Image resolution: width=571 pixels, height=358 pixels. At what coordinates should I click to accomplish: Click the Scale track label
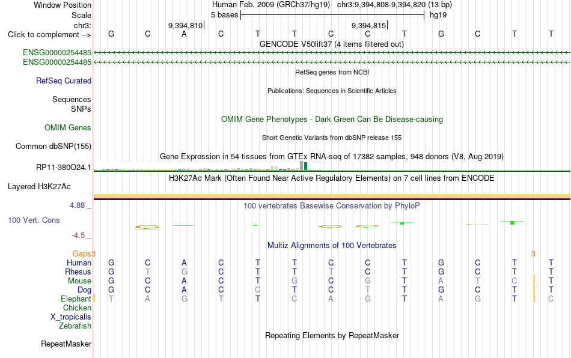coord(82,15)
